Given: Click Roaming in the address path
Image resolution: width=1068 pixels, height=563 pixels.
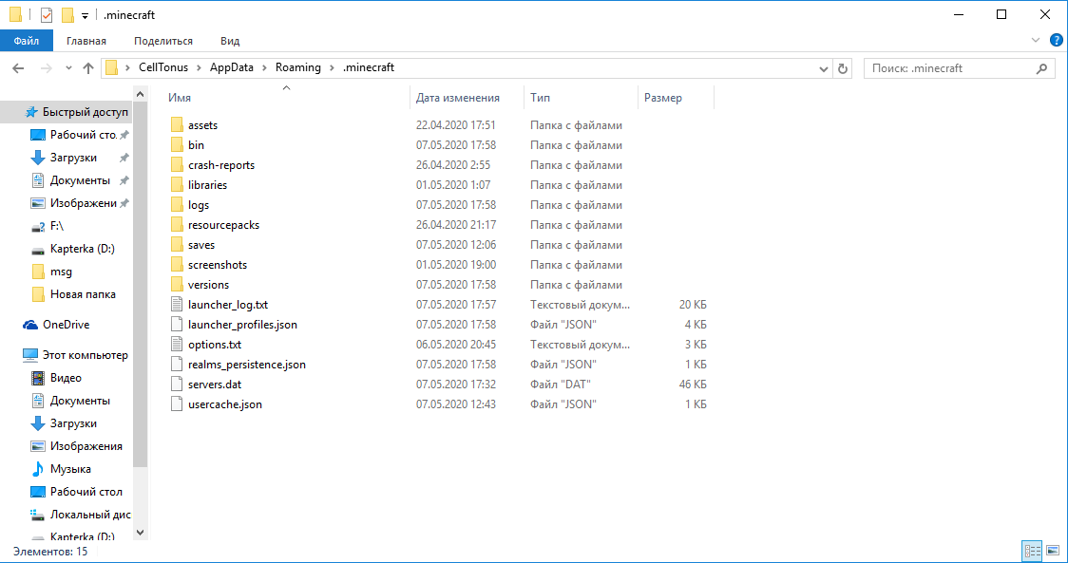Looking at the screenshot, I should point(298,67).
